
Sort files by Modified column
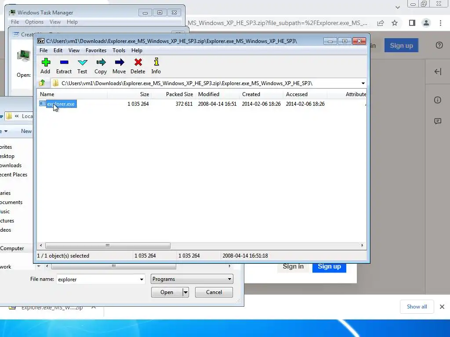click(217, 94)
